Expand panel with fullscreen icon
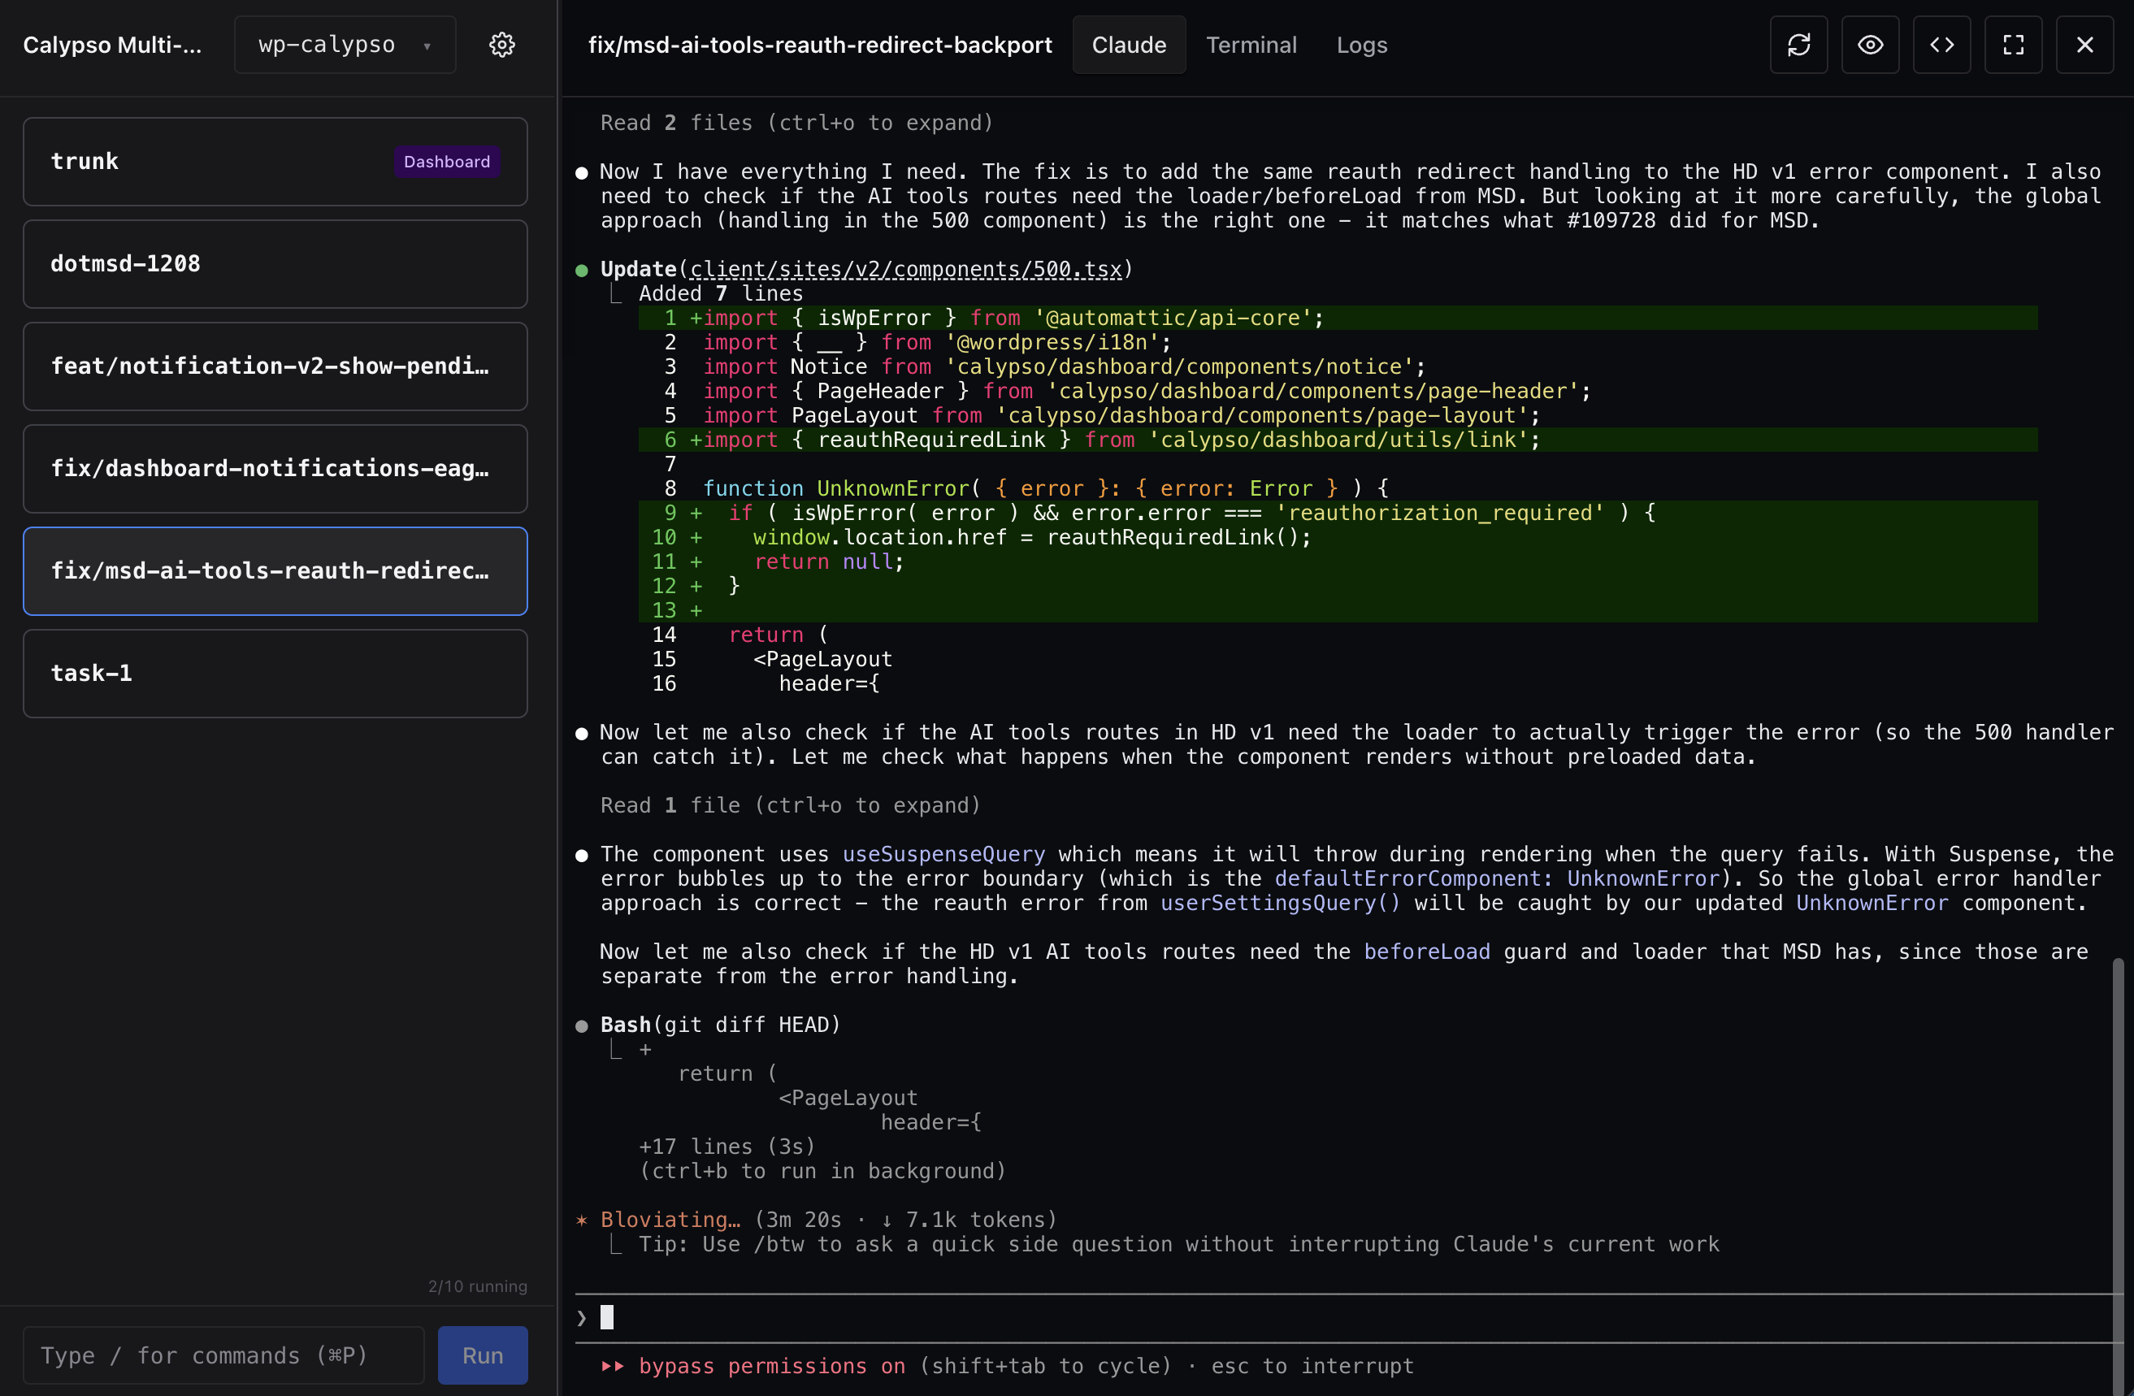The height and width of the screenshot is (1396, 2134). [x=2013, y=45]
